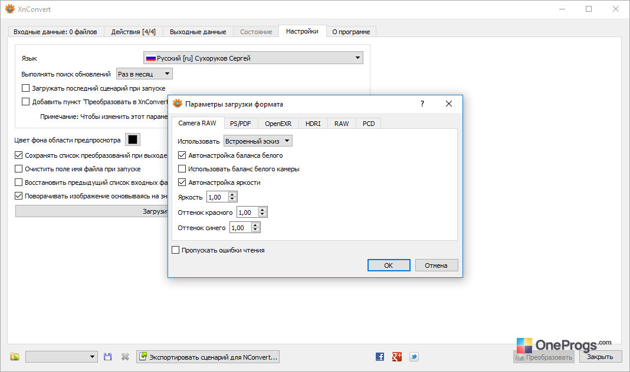The width and height of the screenshot is (630, 372).
Task: Increase Оттенок красного with up arrow
Action: 262,210
